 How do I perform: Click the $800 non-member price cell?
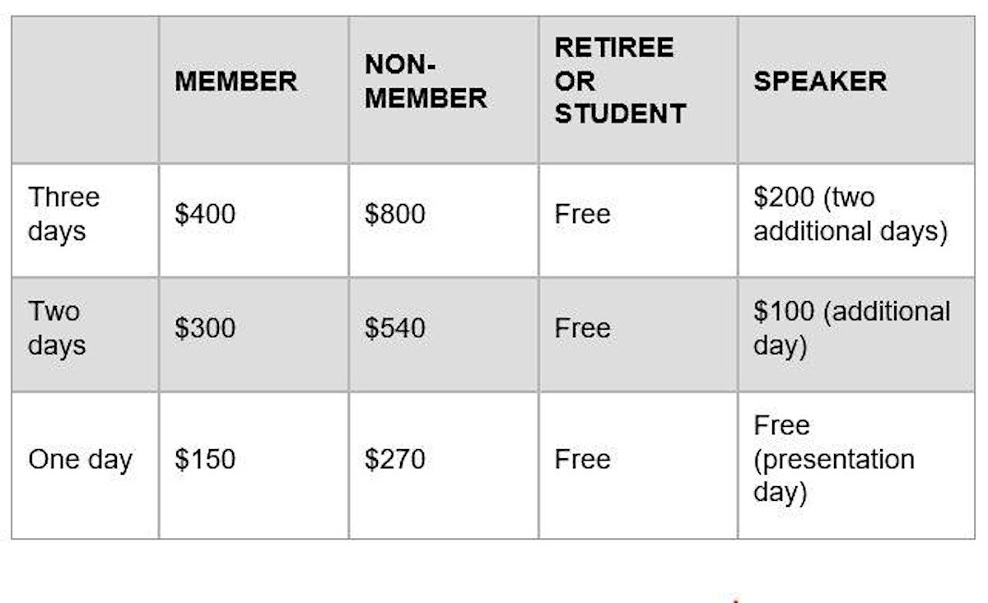395,214
